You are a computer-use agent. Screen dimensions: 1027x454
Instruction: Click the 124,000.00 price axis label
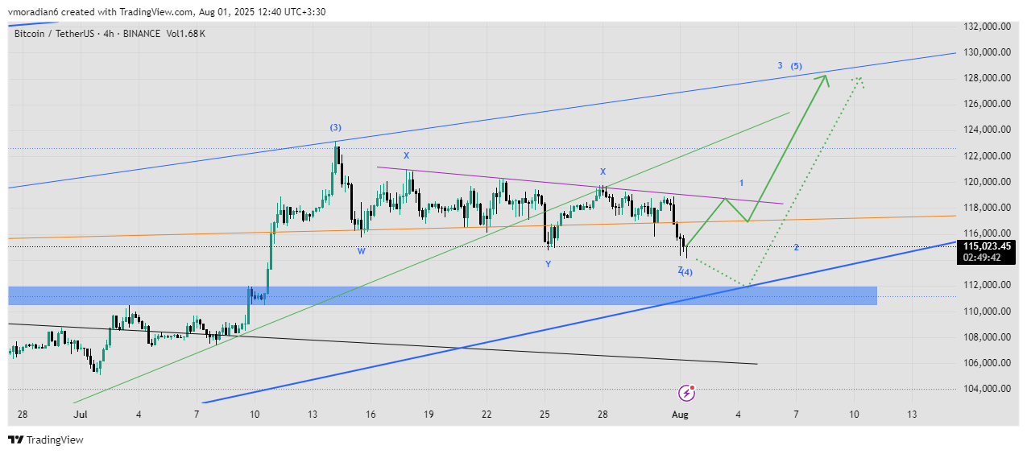(x=987, y=130)
